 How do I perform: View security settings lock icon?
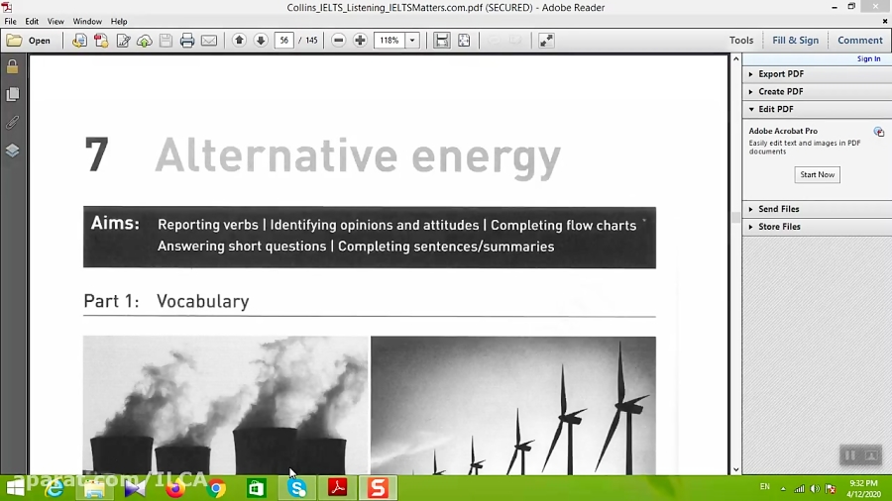(x=13, y=67)
